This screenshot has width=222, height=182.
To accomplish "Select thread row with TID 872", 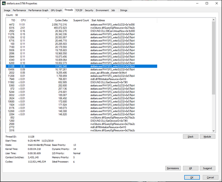I will [82, 89].
